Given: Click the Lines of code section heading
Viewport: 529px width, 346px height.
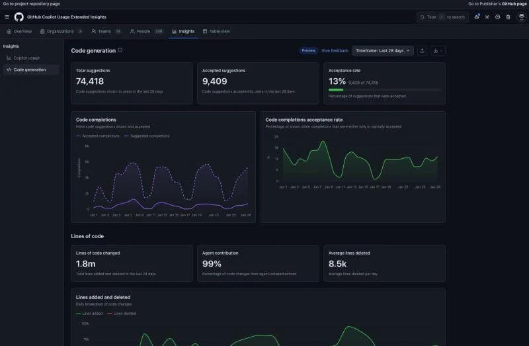Looking at the screenshot, I should 87,236.
